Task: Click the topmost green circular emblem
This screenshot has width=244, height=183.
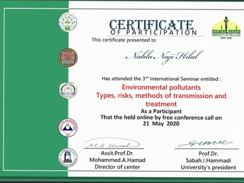Action: (68, 22)
